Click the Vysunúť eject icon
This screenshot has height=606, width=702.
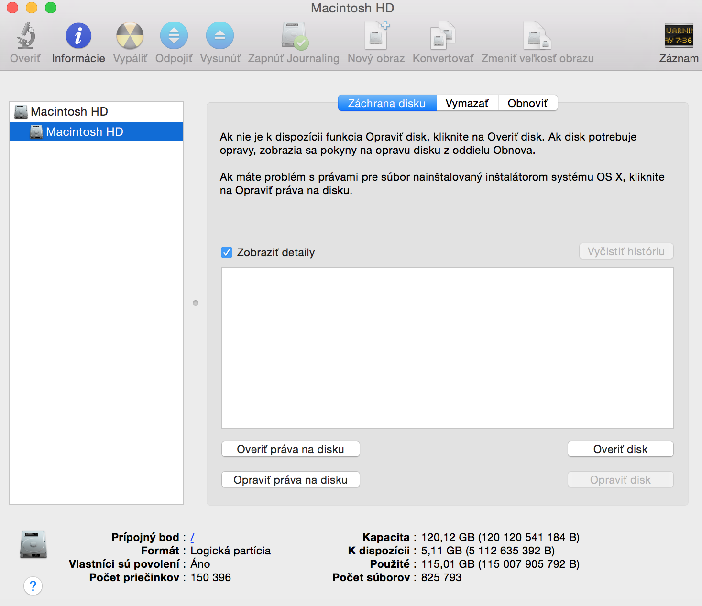[220, 36]
